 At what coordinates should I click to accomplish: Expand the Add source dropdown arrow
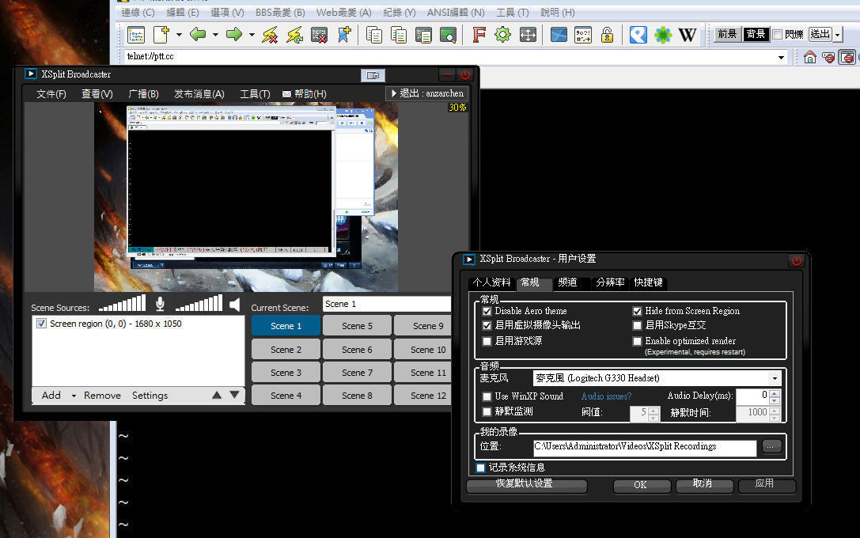point(74,396)
